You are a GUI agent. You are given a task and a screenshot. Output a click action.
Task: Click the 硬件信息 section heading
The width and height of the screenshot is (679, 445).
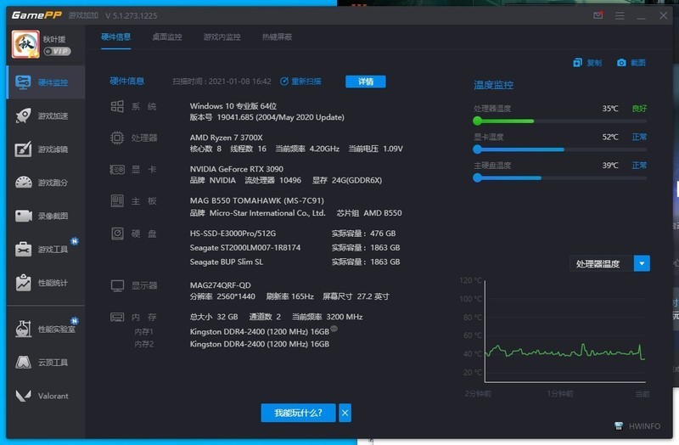click(126, 81)
